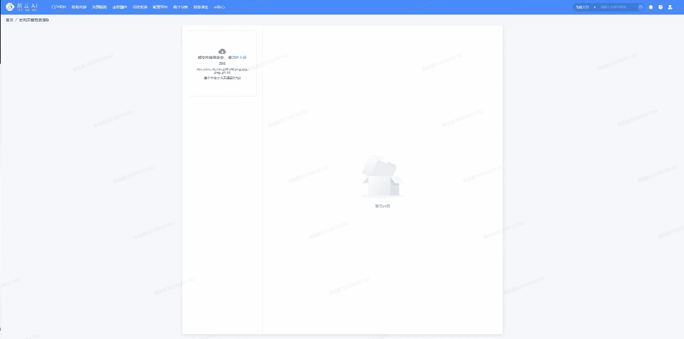
Task: Select the 司库系统 menu item
Action: click(x=140, y=7)
